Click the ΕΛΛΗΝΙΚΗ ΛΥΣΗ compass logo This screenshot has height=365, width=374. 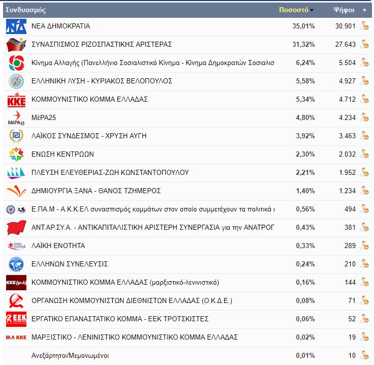16,81
